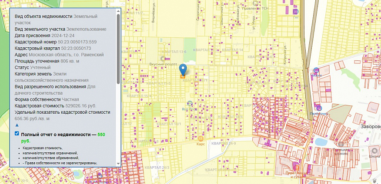Click the Землепользование value
The width and height of the screenshot is (381, 184).
pos(86,30)
